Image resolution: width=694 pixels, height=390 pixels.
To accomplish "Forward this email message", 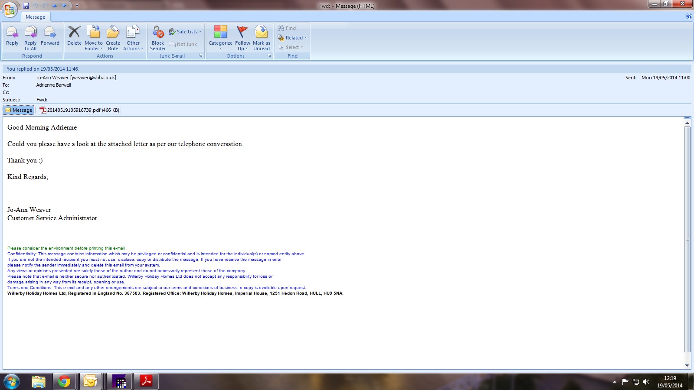I will point(50,36).
